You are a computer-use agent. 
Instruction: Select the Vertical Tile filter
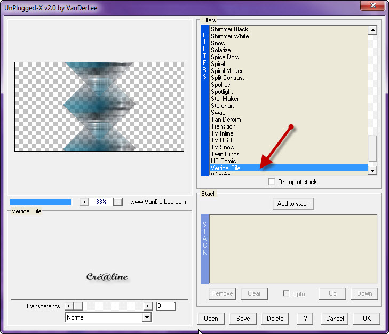pos(225,168)
